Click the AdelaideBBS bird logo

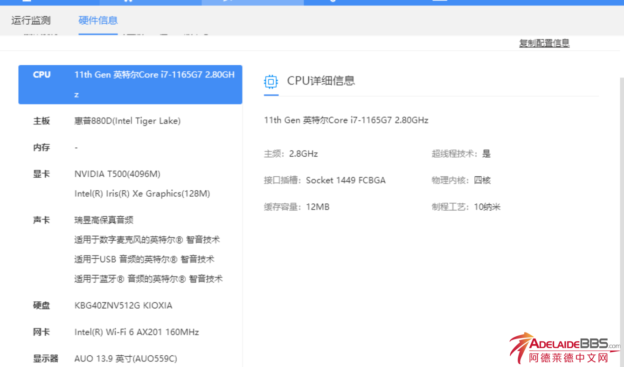[521, 347]
